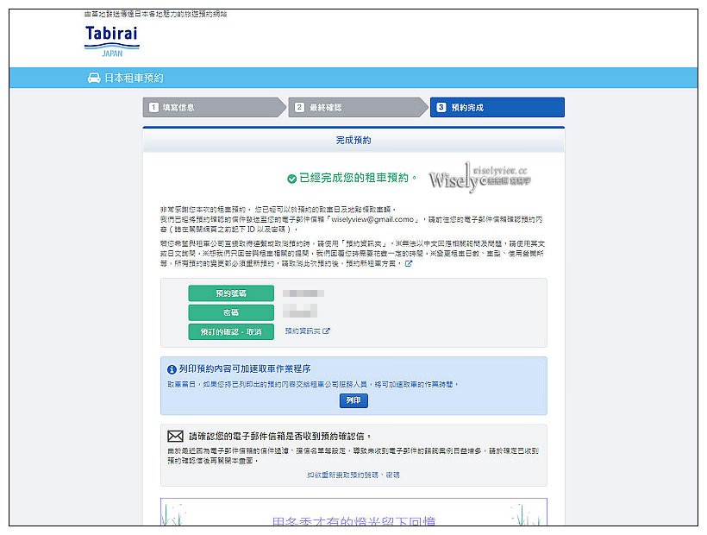Screen dimensions: 707x535
Task: Click the external link icon beside 預約資訊夾
Action: click(x=327, y=330)
